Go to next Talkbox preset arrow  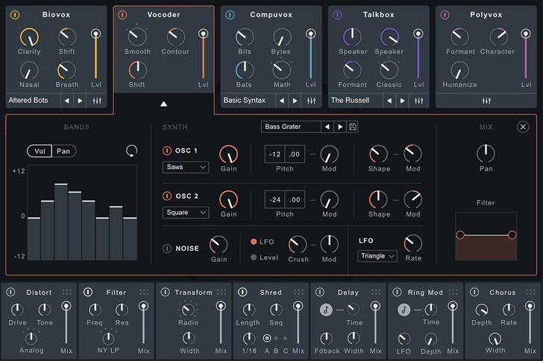(402, 100)
